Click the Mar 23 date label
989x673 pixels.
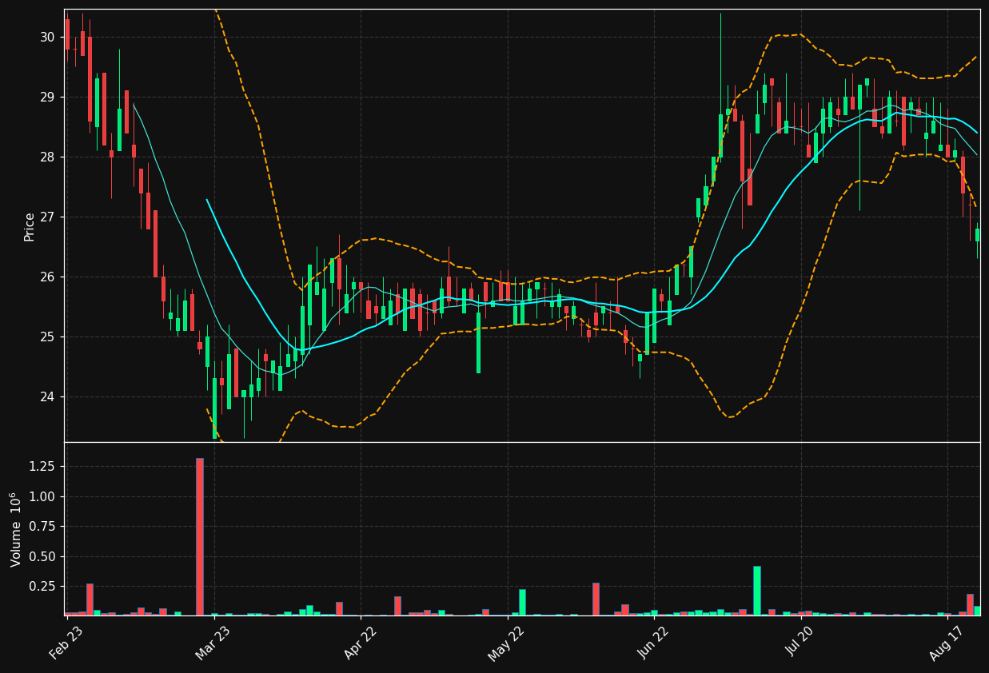(213, 642)
